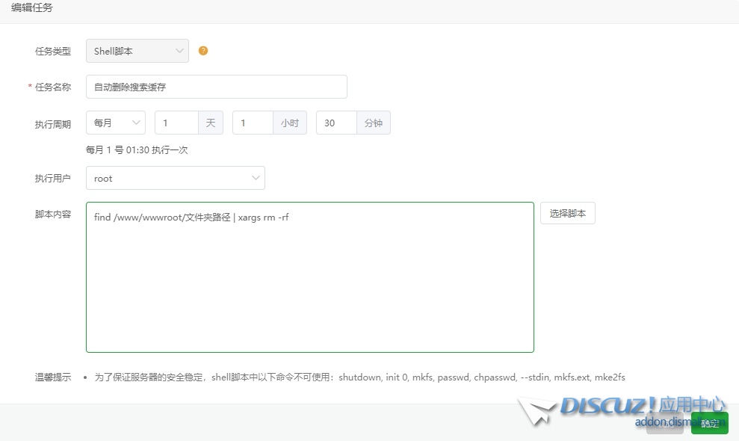Click the 每月 1 号 01:30 schedule summary
Viewport: 739px width, 441px height.
[137, 149]
